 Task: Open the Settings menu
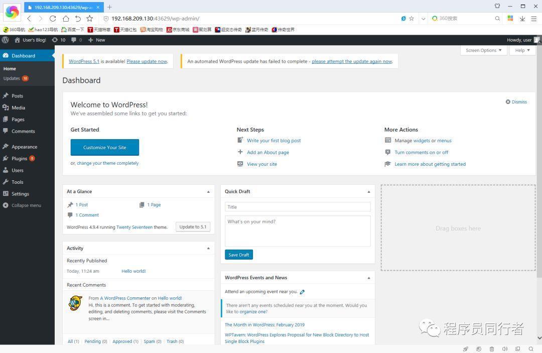click(21, 194)
